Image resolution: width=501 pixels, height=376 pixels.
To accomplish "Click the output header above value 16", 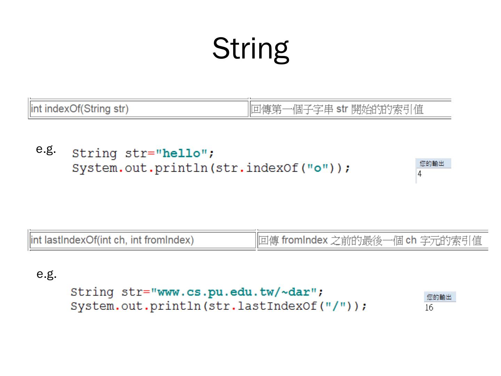I will click(439, 297).
